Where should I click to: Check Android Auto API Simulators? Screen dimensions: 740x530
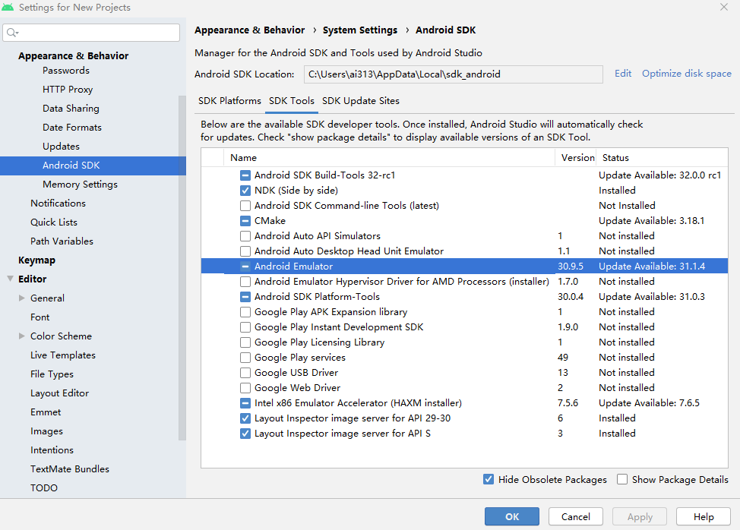pos(245,235)
